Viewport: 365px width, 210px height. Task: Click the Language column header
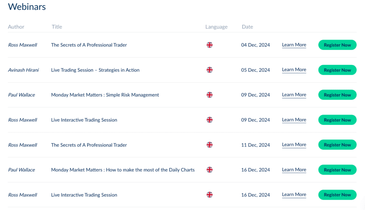click(x=216, y=27)
